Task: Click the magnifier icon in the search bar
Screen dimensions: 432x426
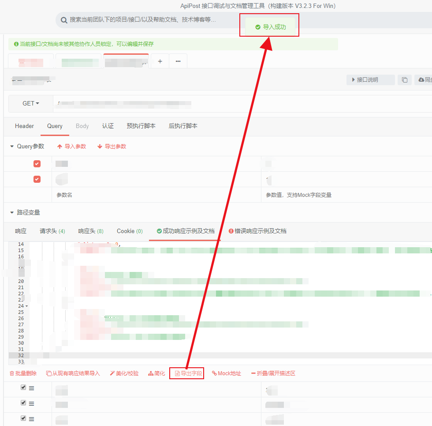Action: (x=64, y=20)
